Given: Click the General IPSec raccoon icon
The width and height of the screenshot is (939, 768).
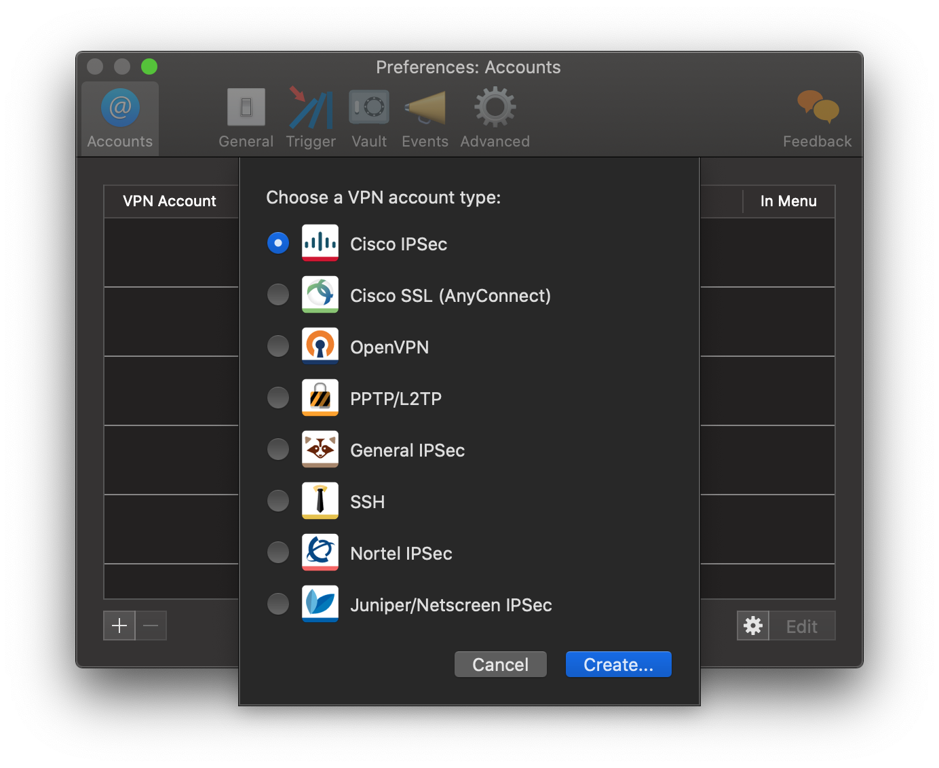Looking at the screenshot, I should point(320,449).
